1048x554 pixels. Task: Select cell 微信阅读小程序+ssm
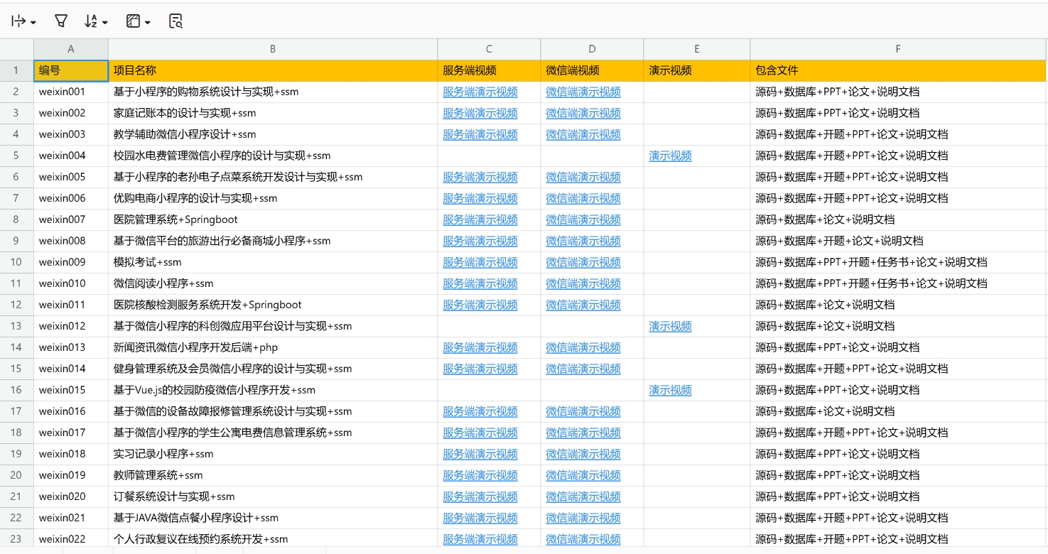point(273,283)
